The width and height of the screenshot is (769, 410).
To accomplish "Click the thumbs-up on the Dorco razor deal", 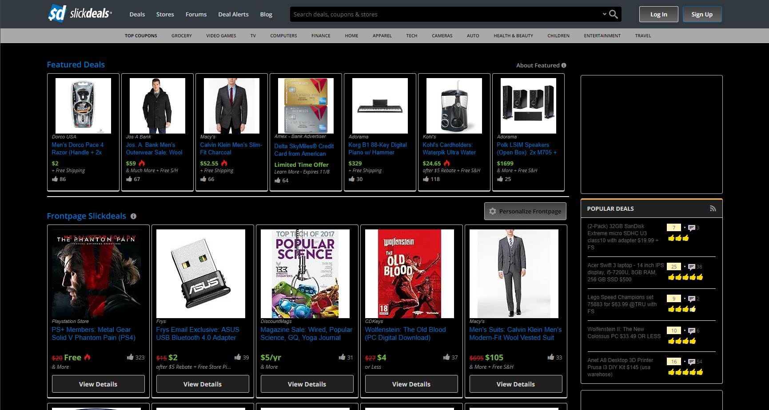I will [55, 179].
